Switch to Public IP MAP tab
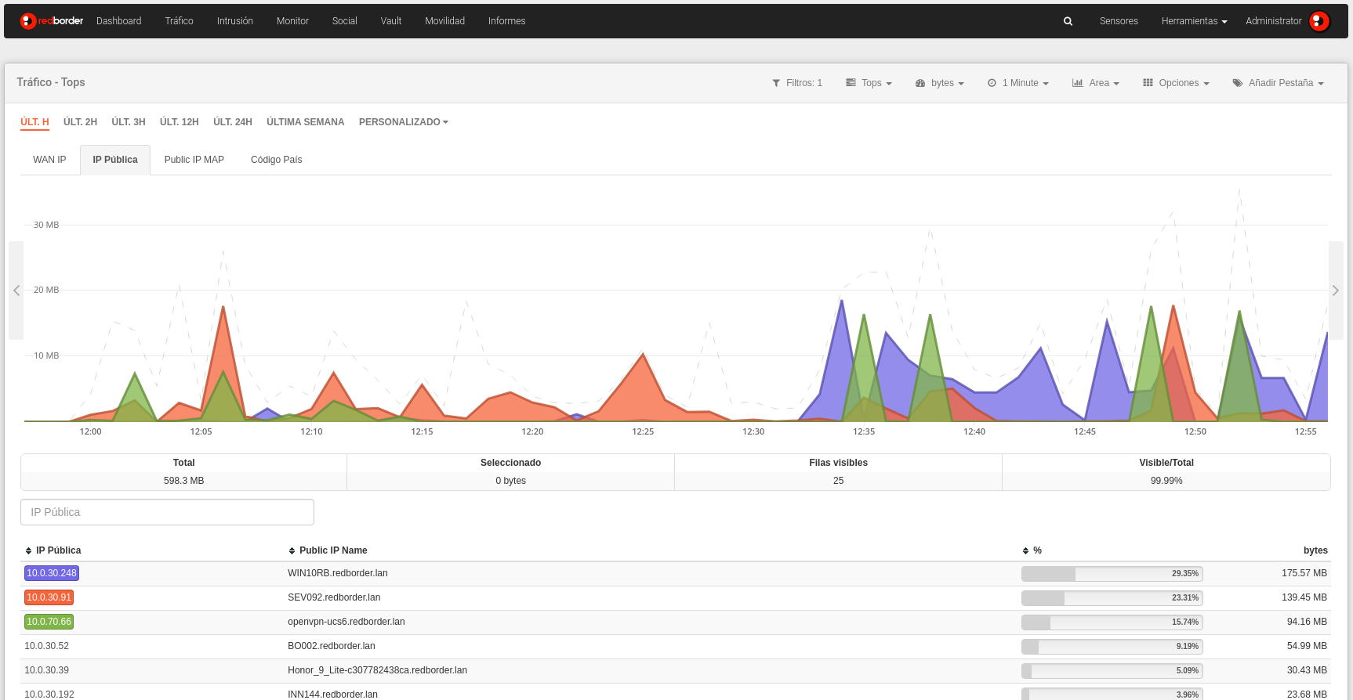This screenshot has width=1353, height=700. [x=194, y=160]
